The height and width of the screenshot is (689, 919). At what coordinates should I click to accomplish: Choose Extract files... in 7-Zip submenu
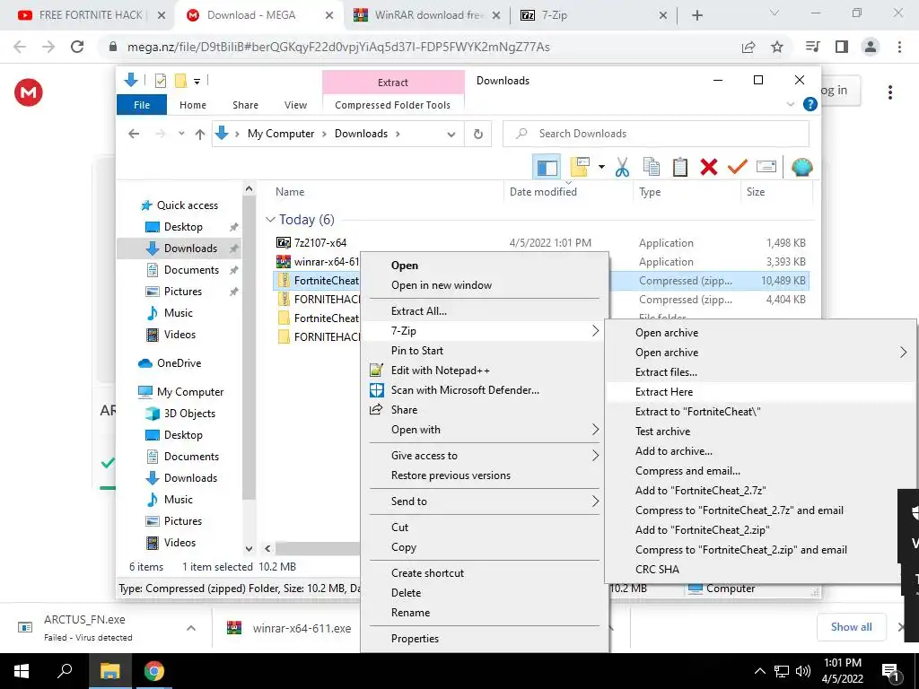(x=759, y=372)
